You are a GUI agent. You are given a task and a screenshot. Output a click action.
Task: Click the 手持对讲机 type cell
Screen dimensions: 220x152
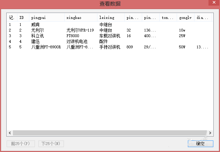point(110,47)
